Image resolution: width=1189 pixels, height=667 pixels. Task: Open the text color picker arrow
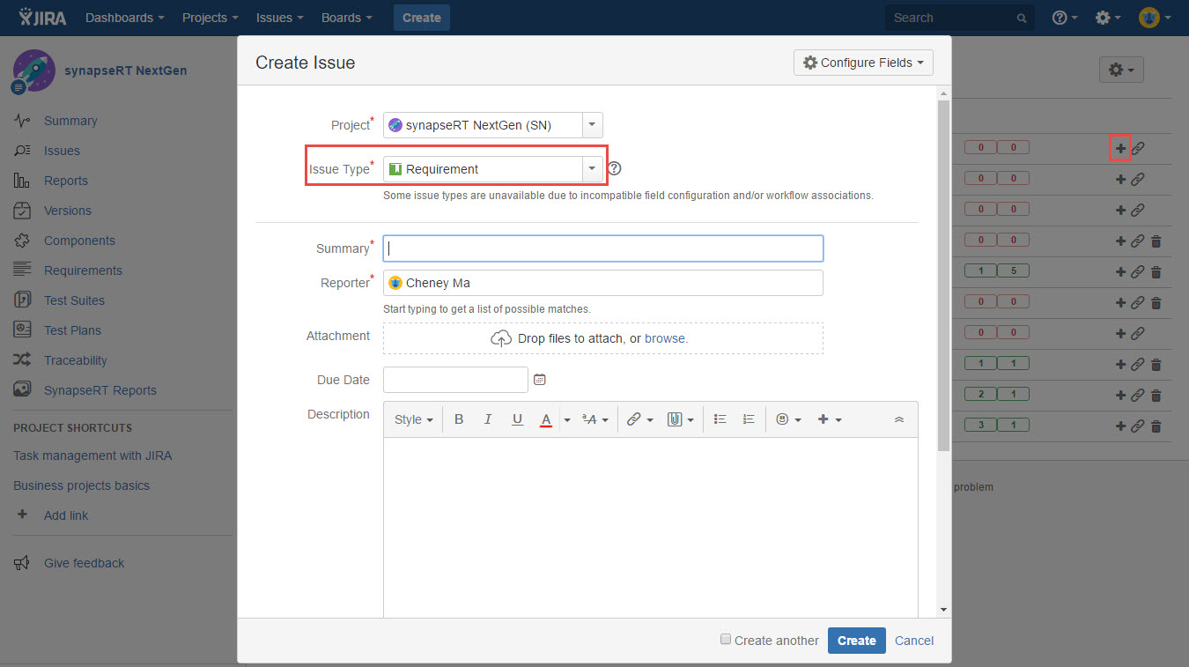coord(567,420)
